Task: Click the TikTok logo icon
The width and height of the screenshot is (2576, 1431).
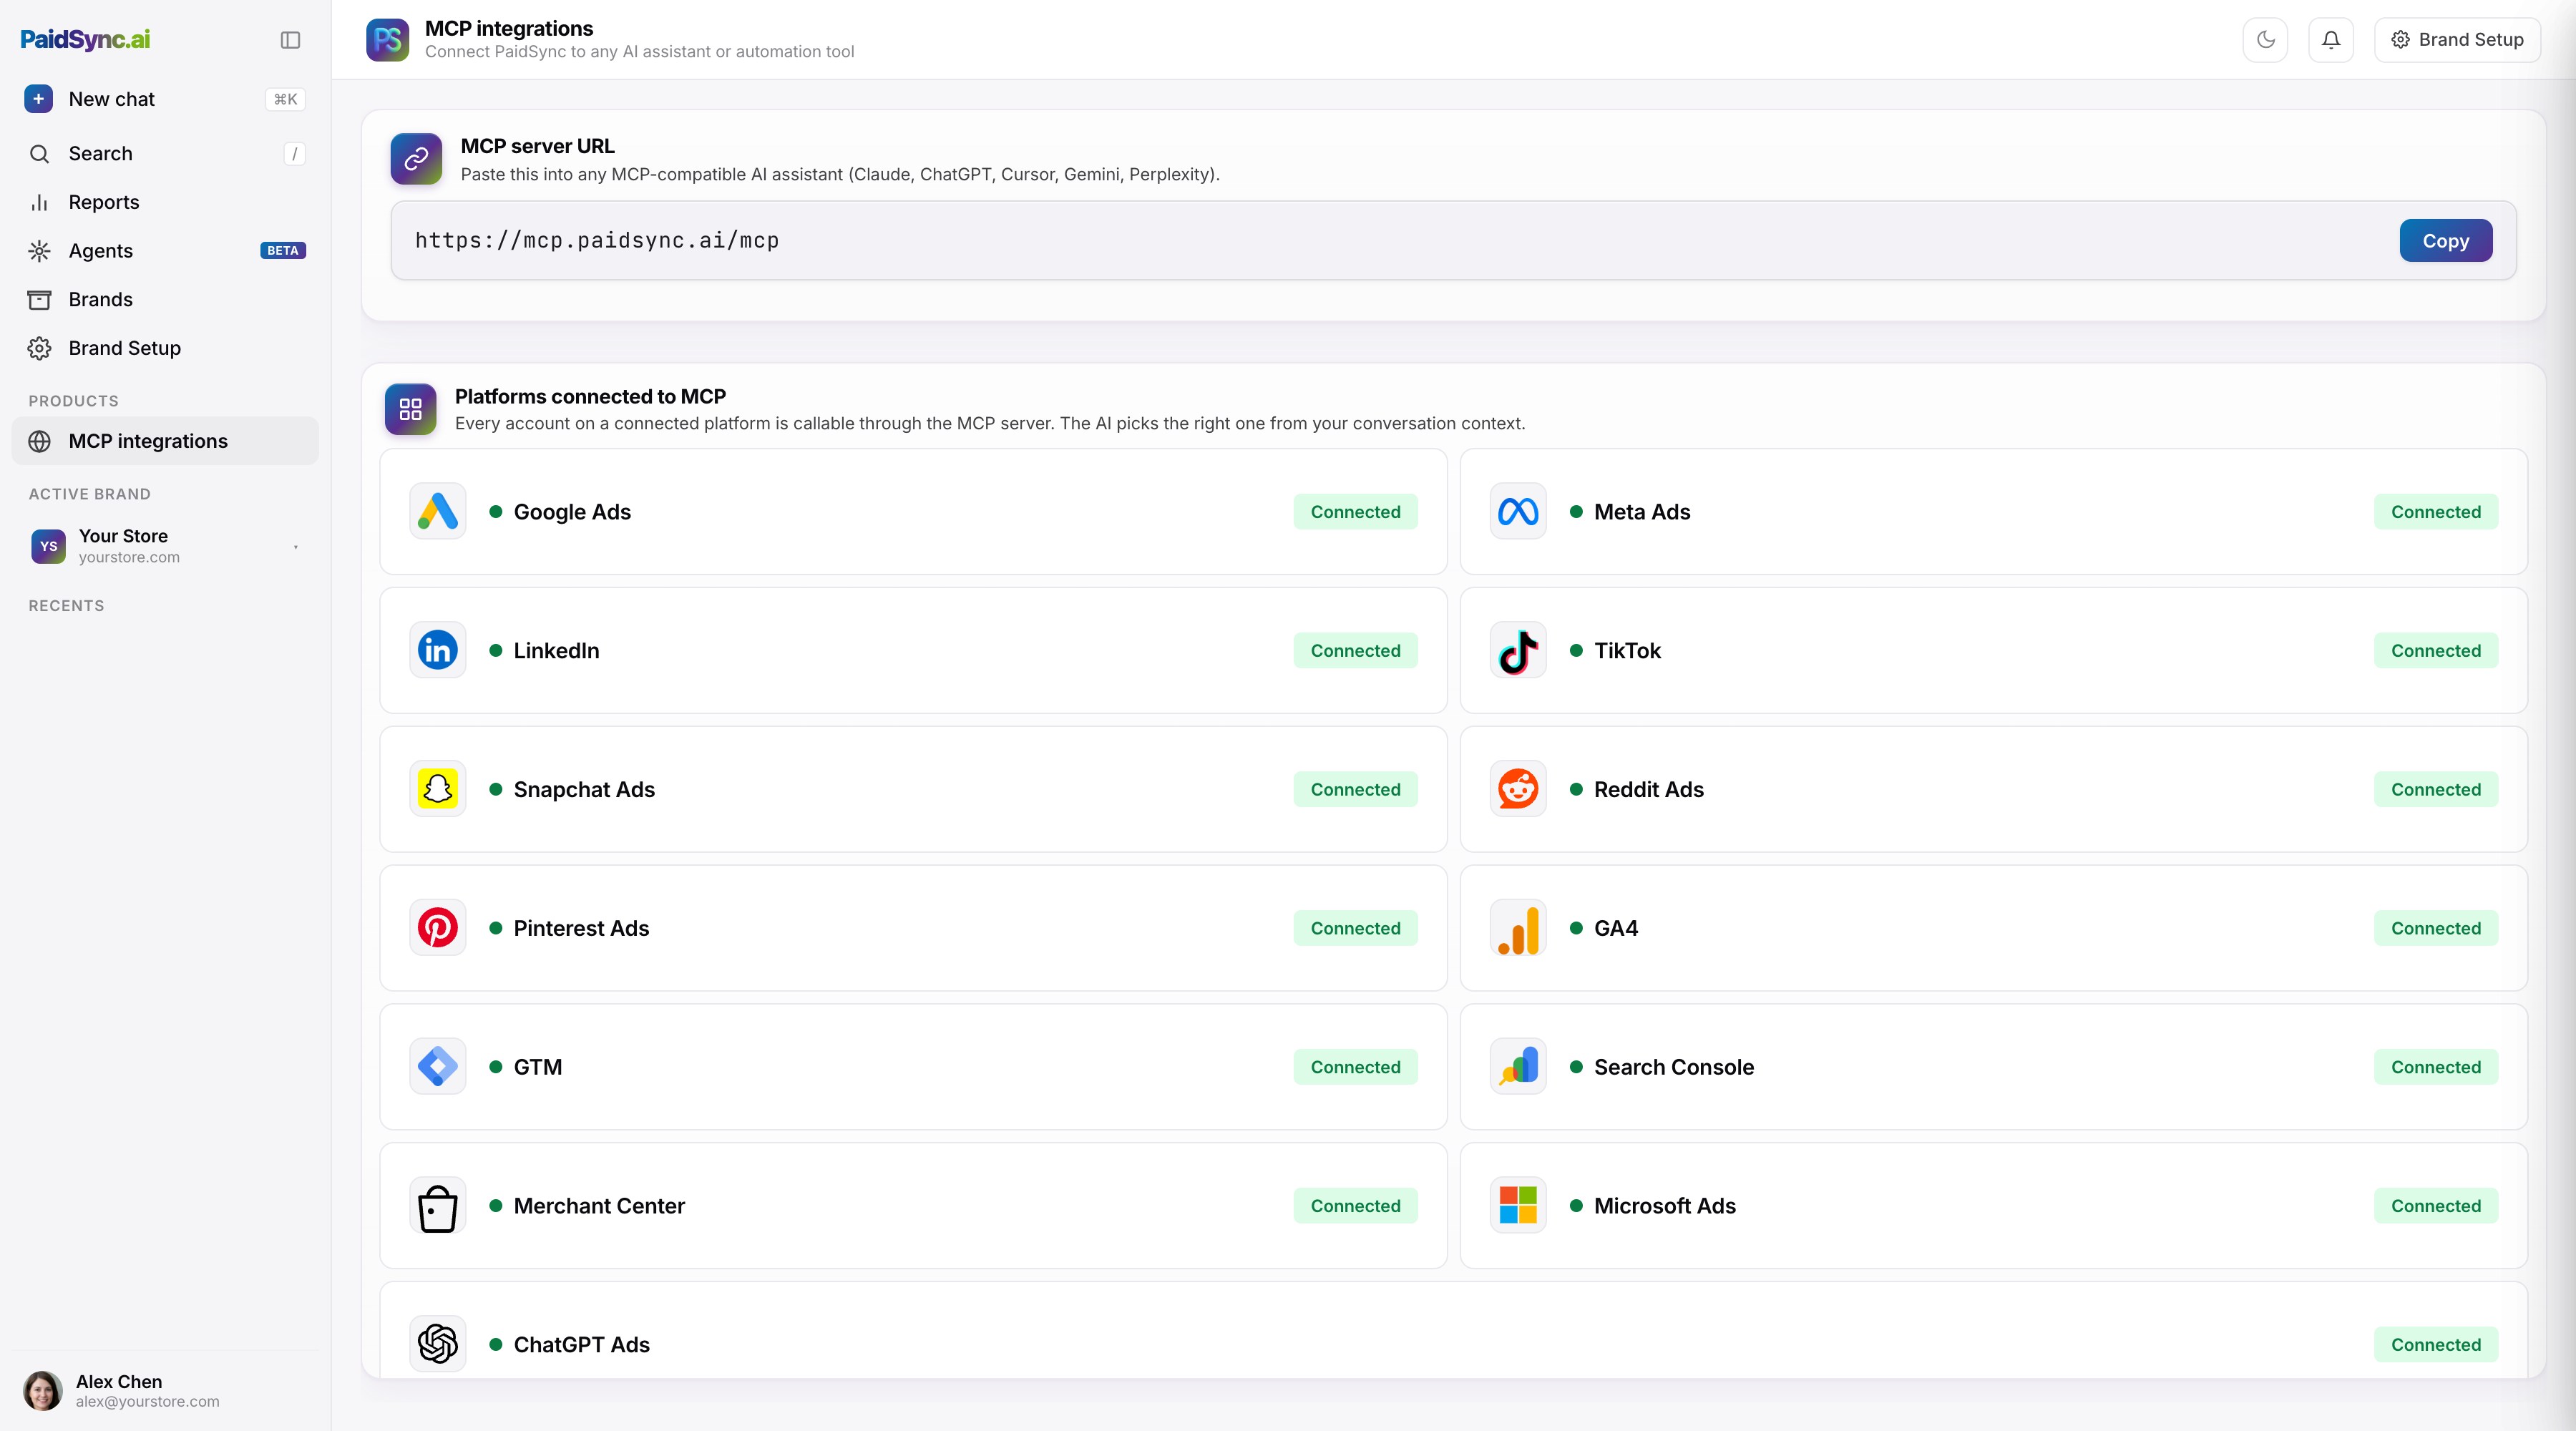Action: pyautogui.click(x=1518, y=651)
